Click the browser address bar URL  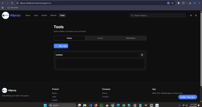point(35,3)
